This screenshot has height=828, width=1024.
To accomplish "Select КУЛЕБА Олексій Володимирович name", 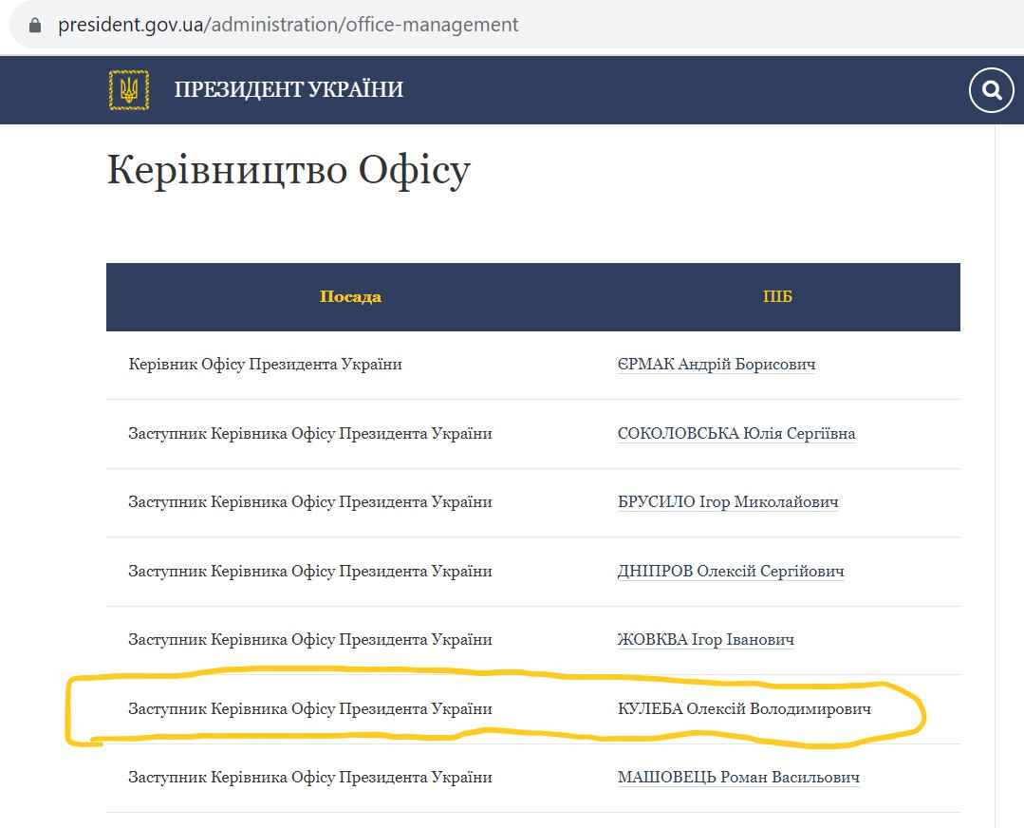I will [x=744, y=709].
